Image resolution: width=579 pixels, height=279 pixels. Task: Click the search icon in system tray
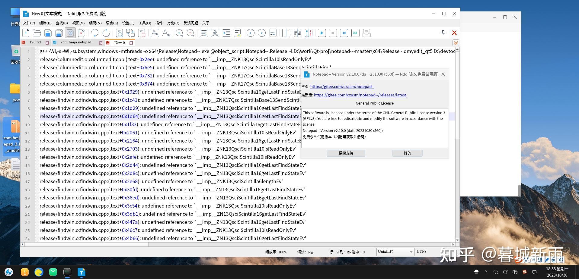pyautogui.click(x=495, y=272)
